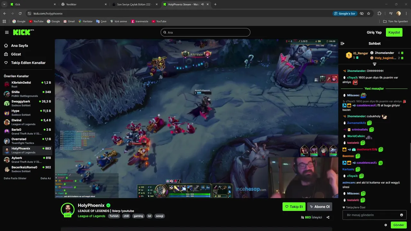411x231 pixels.
Task: Open Gözat browse page
Action: coord(13,54)
